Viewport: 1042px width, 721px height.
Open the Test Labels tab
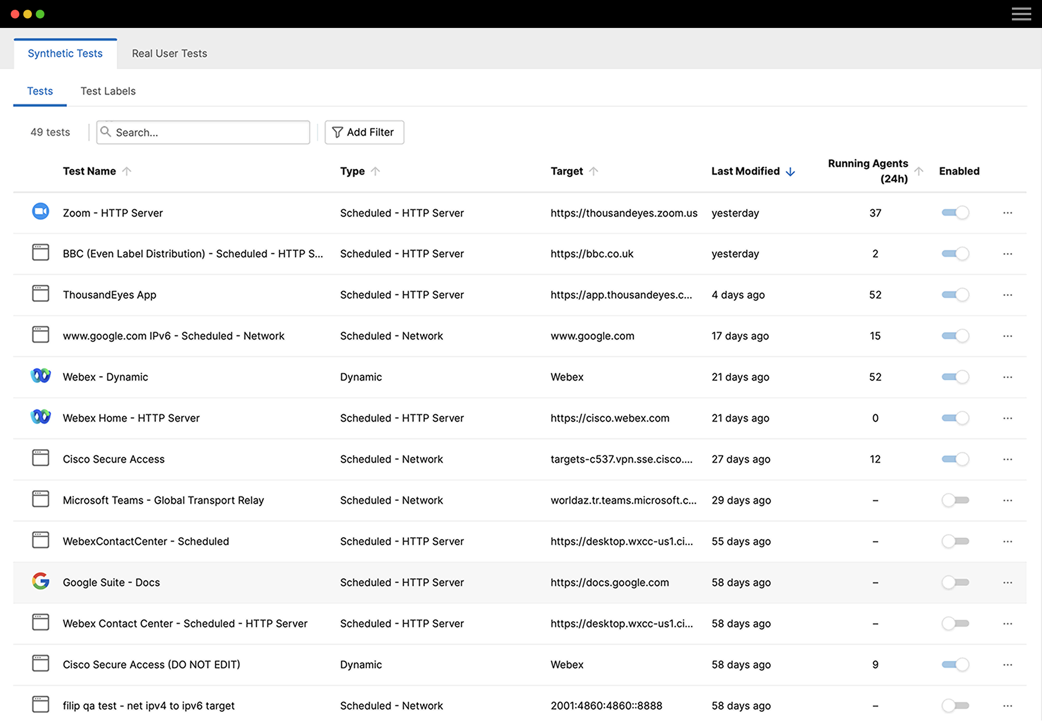coord(108,91)
